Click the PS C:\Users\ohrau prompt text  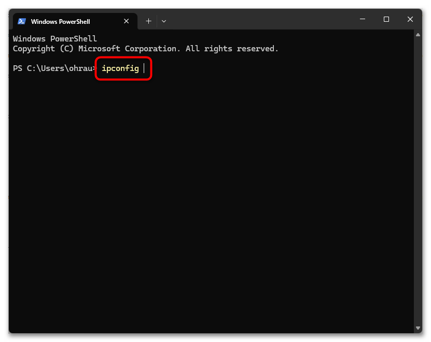[54, 68]
